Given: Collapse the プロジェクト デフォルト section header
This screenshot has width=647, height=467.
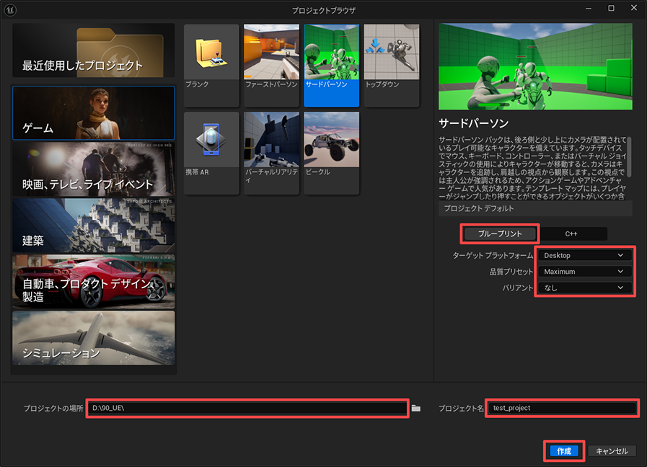Looking at the screenshot, I should (x=535, y=208).
